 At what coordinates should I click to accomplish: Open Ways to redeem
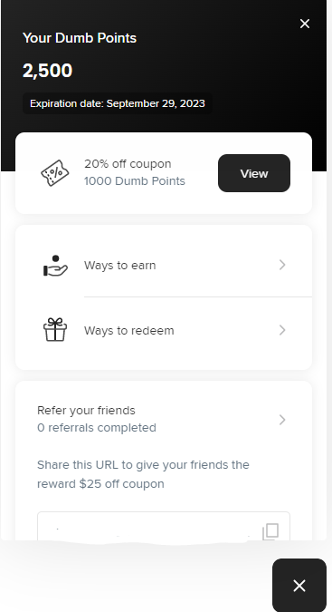coord(164,331)
